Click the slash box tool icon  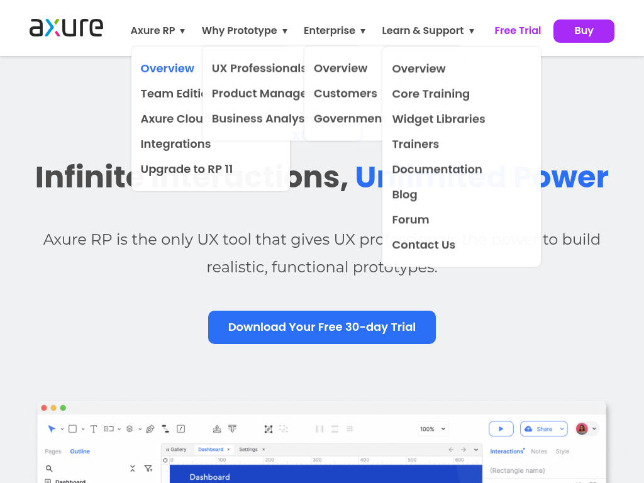tap(180, 429)
